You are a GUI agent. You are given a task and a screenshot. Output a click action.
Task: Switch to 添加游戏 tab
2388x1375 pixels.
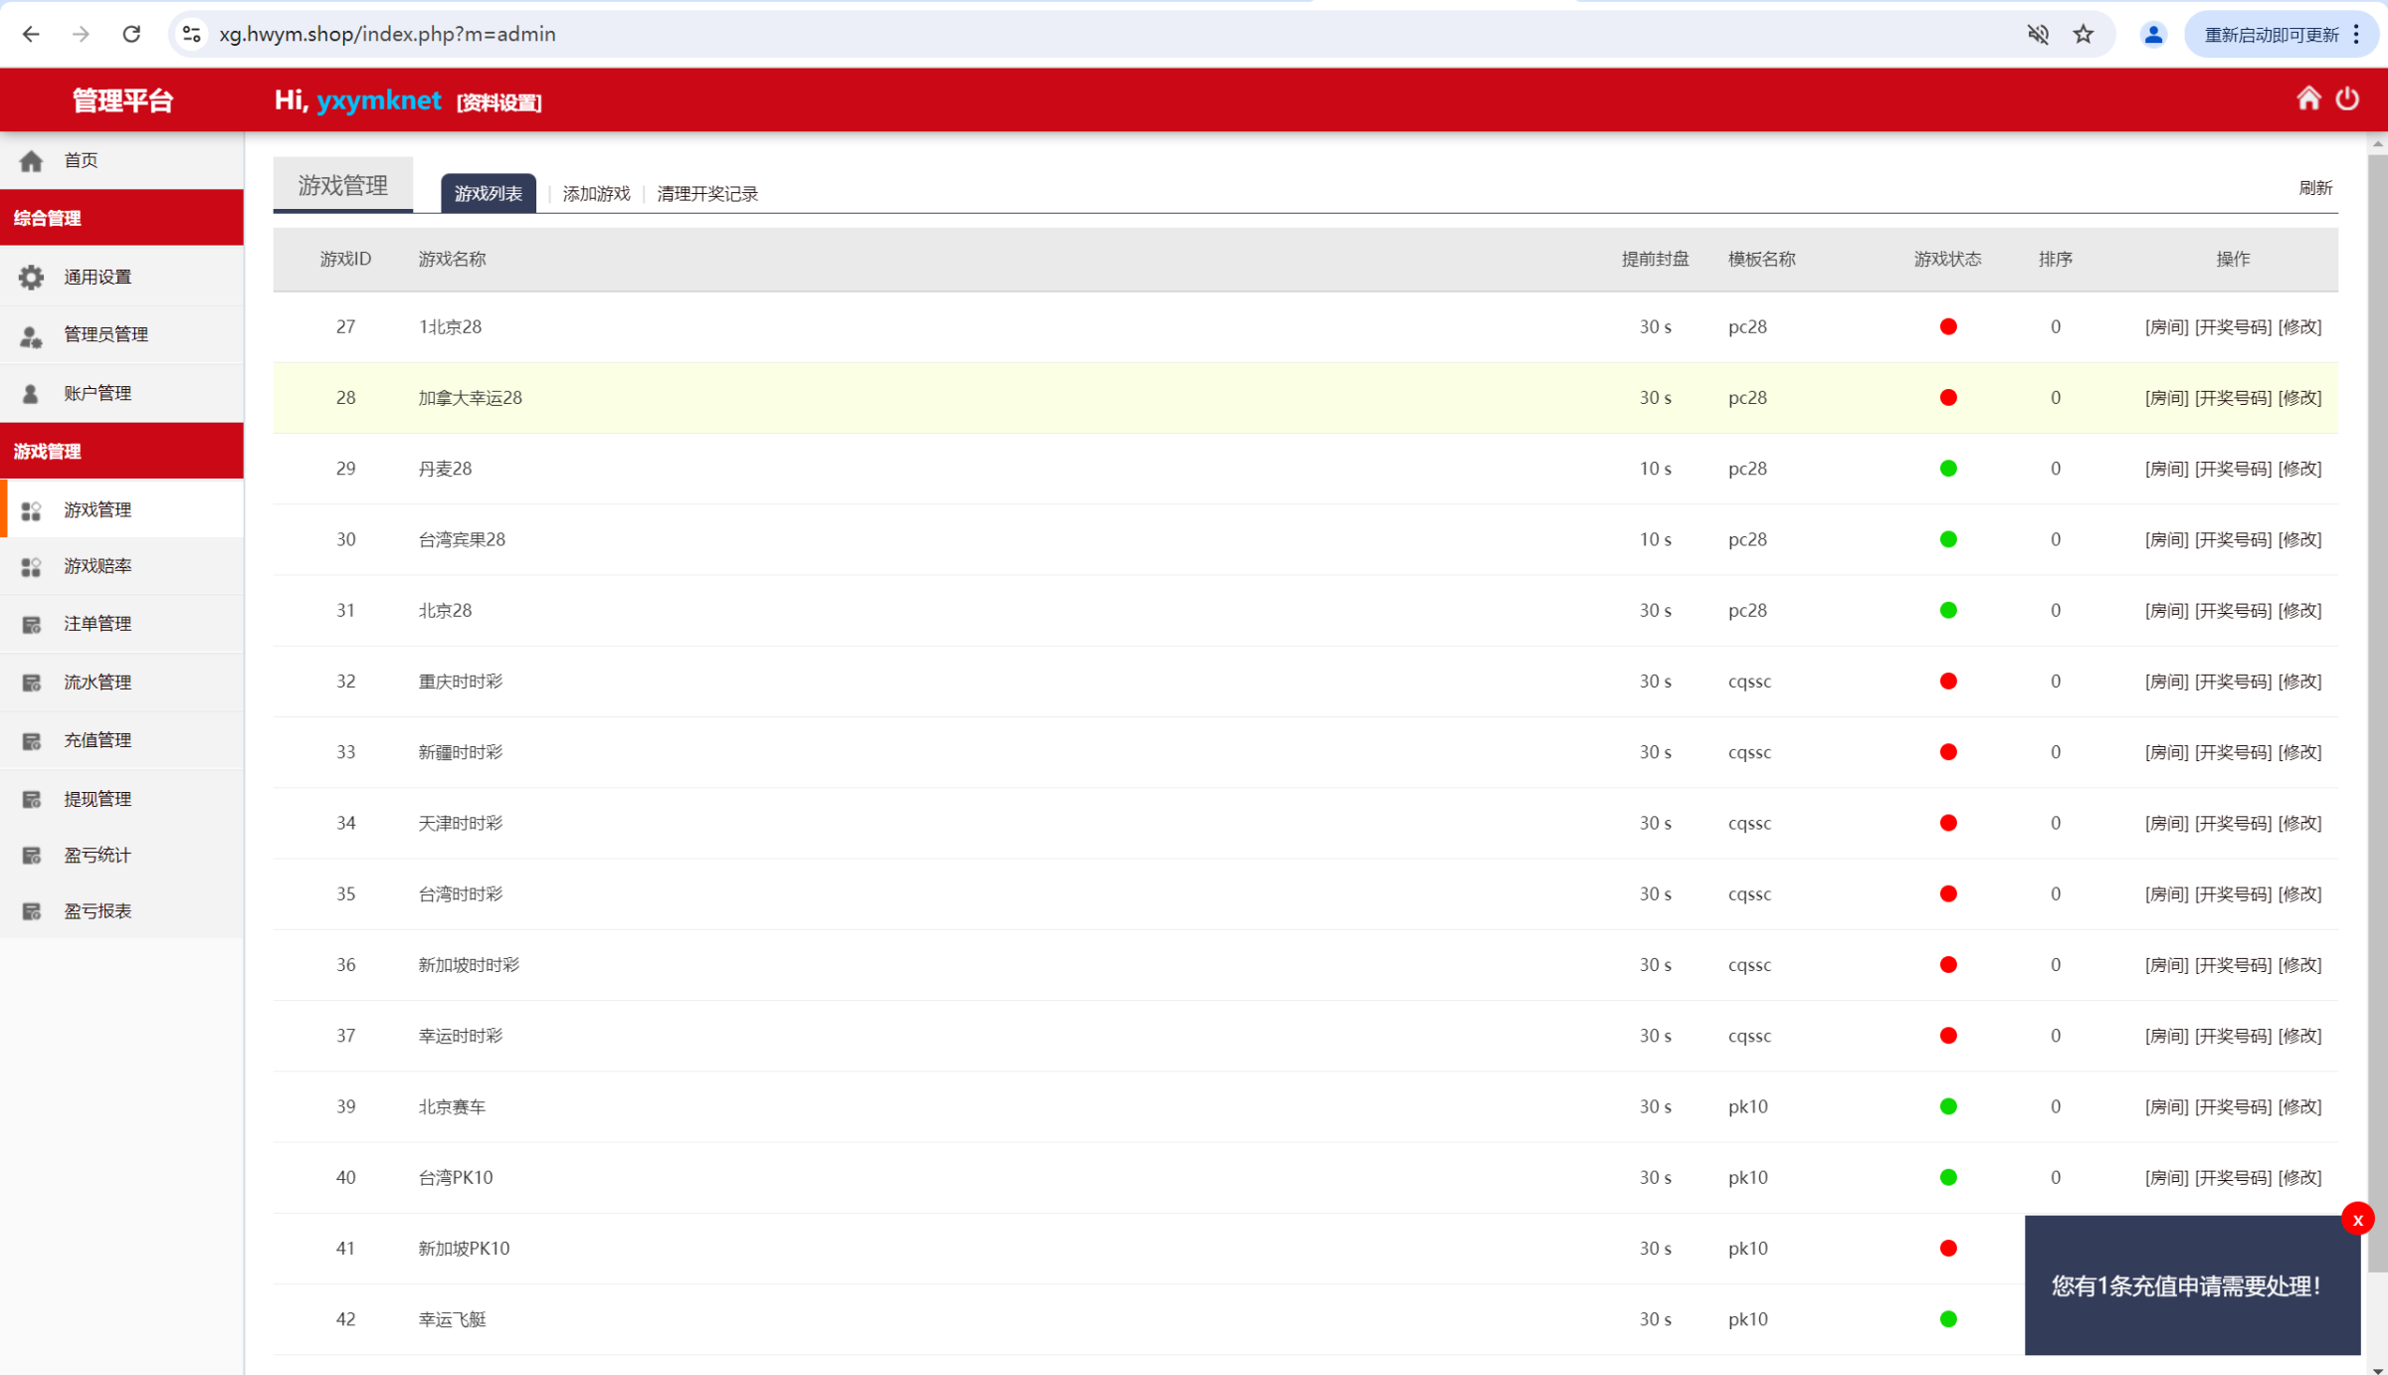click(x=596, y=194)
